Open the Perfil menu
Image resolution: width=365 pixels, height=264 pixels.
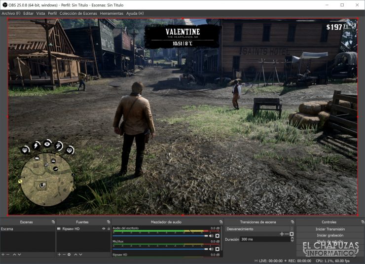52,13
